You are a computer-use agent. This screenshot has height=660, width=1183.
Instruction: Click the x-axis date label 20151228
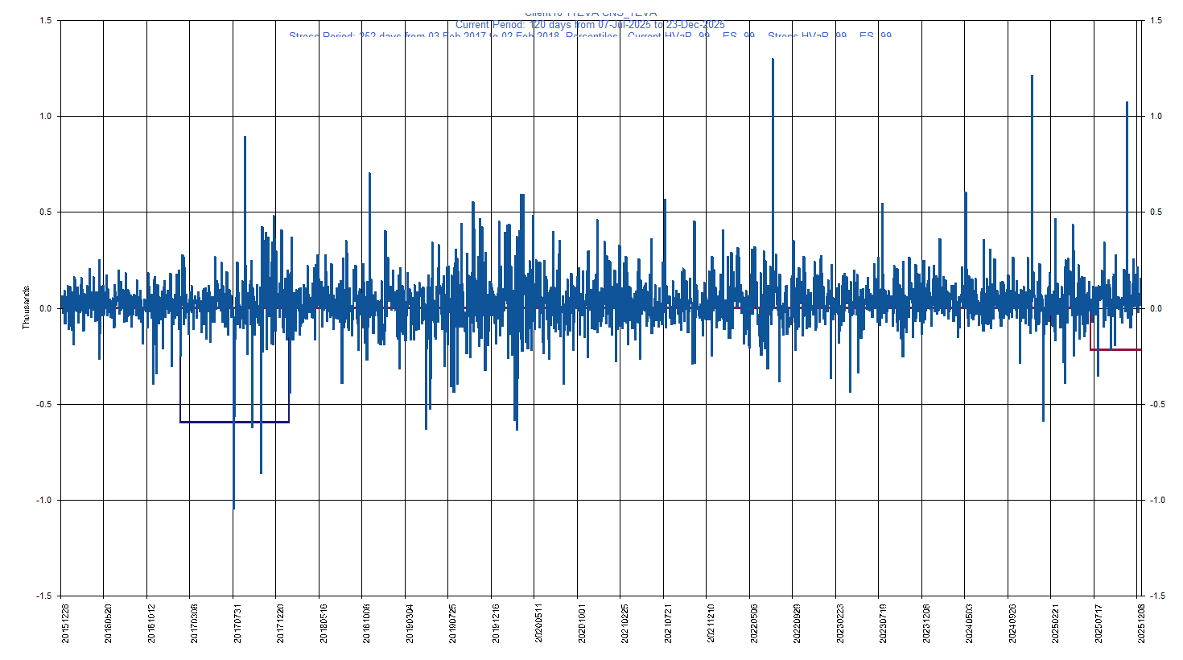click(65, 625)
